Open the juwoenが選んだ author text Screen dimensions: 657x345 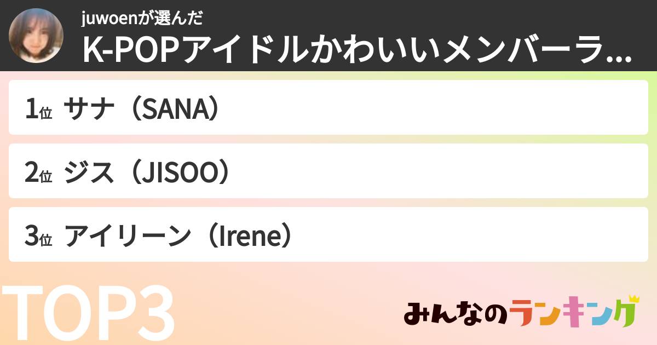(x=142, y=19)
